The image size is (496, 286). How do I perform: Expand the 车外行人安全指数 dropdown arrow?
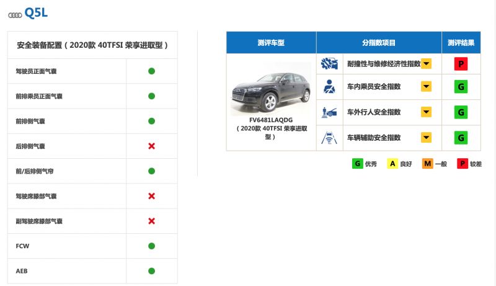point(426,112)
